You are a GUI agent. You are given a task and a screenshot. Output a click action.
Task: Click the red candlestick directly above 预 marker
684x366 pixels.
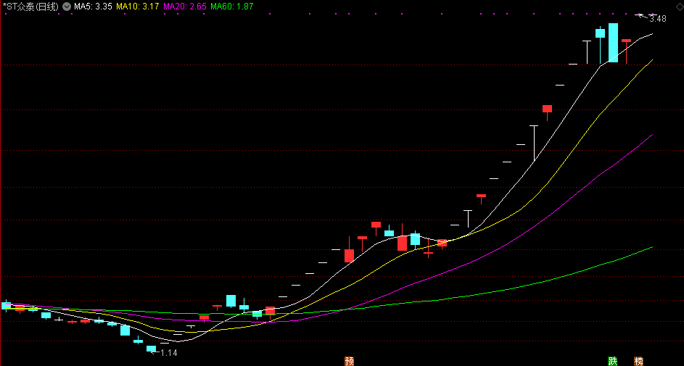click(x=349, y=255)
